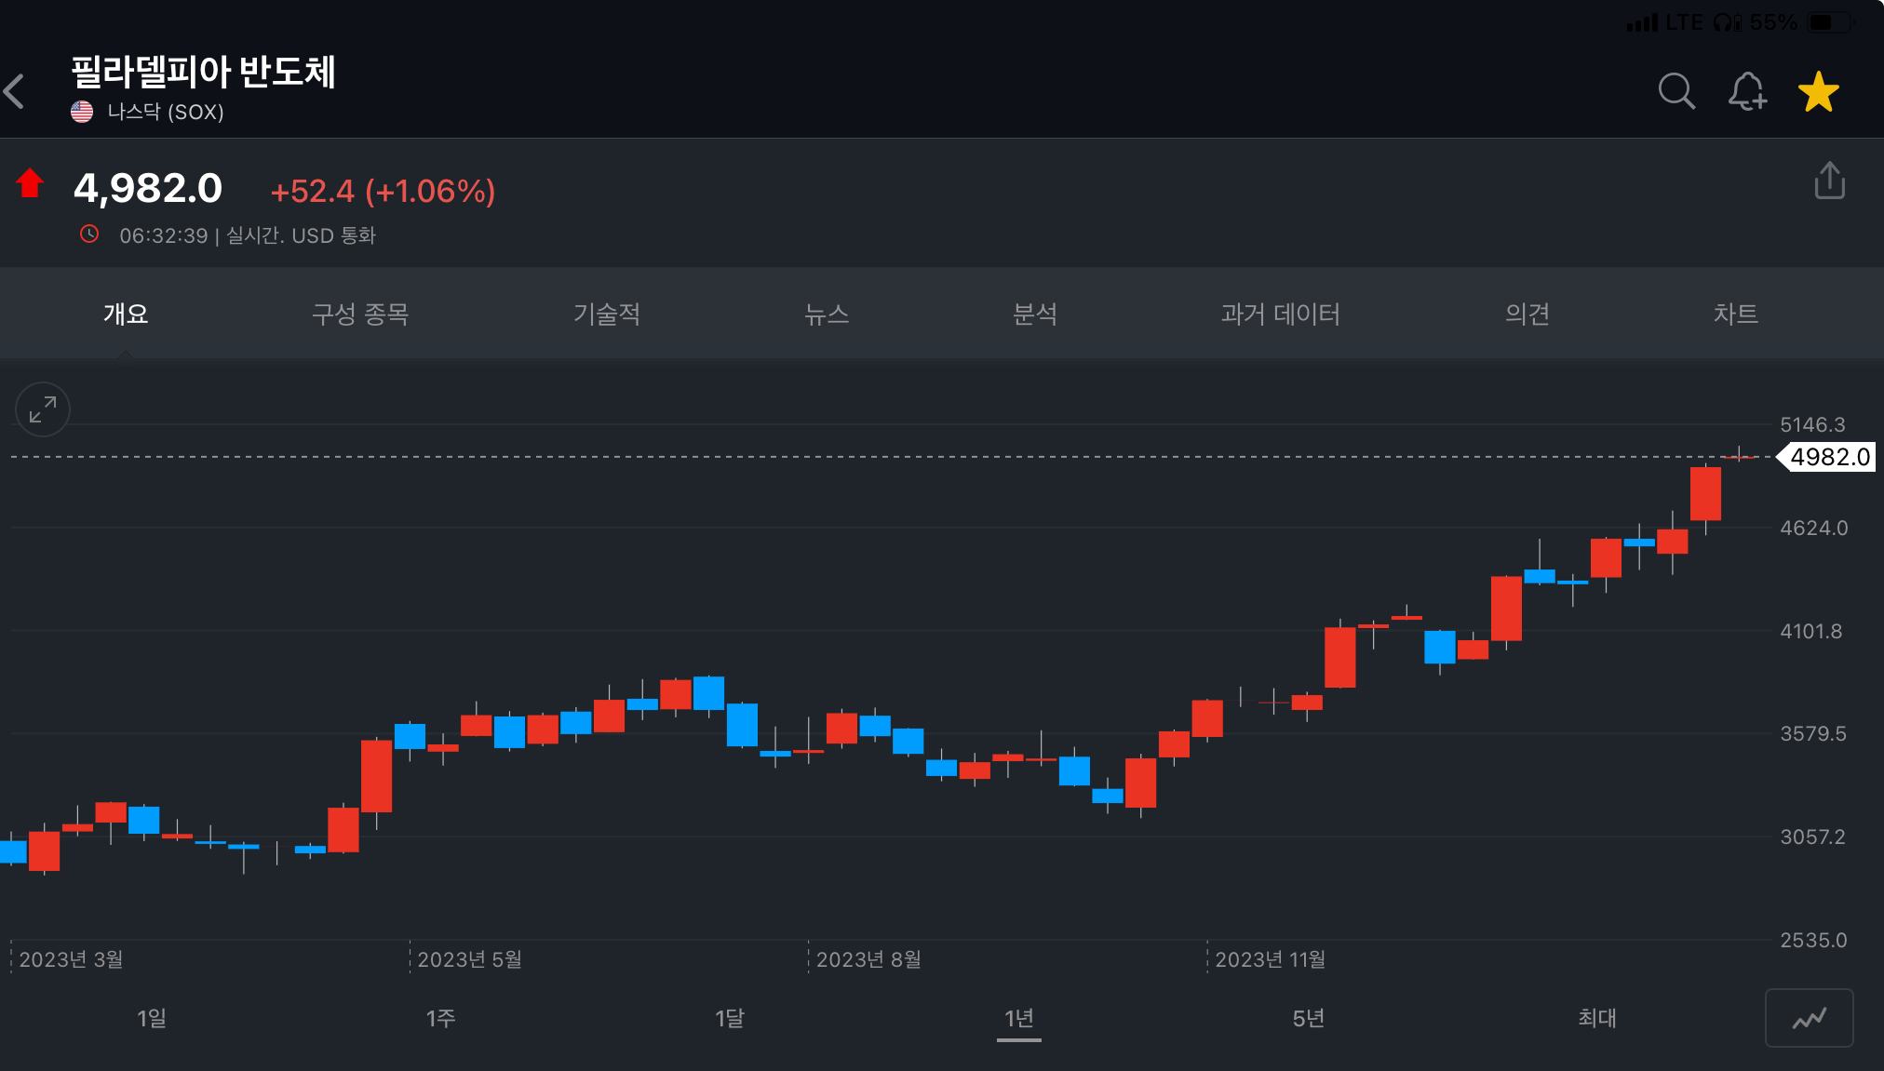The image size is (1884, 1071).
Task: Open the 의견 tab
Action: coord(1527,314)
